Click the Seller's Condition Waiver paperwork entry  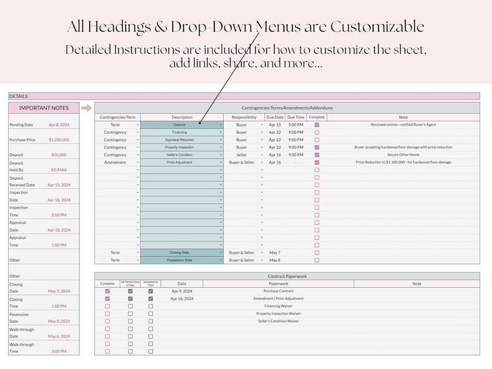click(x=278, y=321)
